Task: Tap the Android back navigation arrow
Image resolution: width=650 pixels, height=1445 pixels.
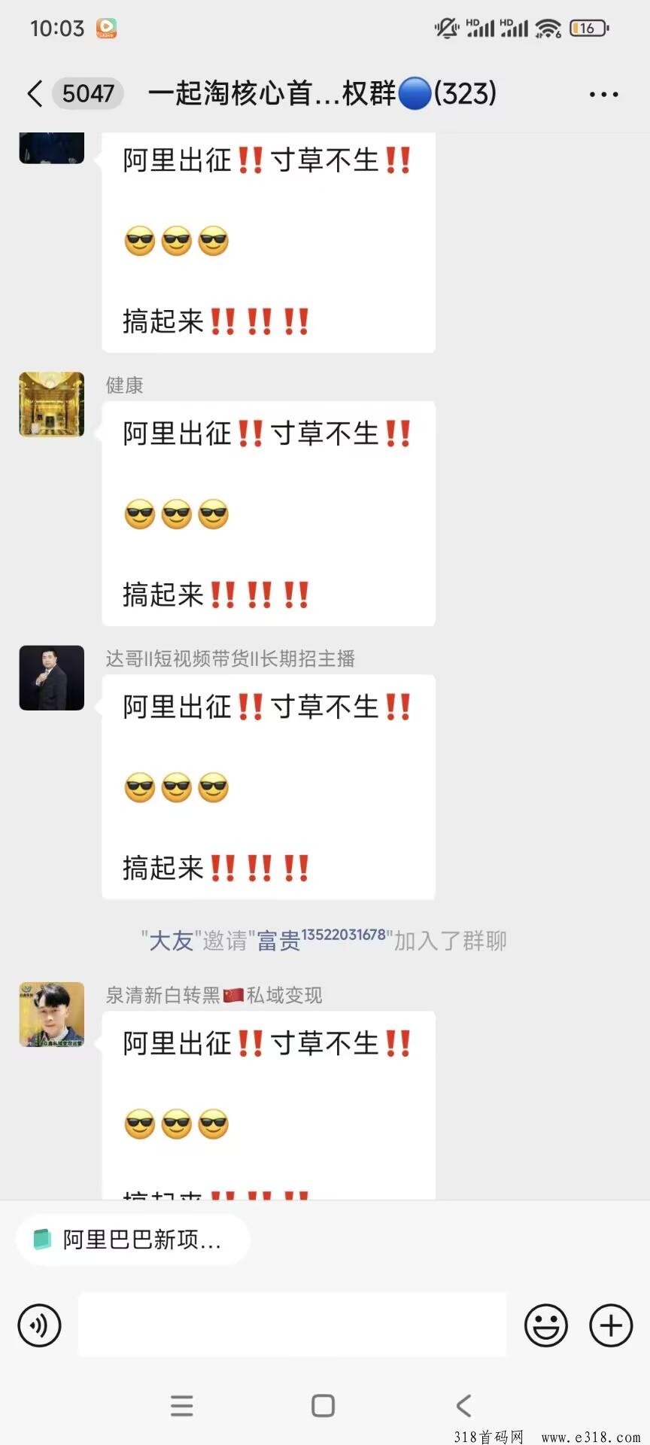Action: (x=464, y=1405)
